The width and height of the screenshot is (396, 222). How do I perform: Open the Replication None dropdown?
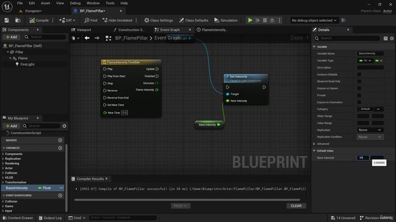(370, 130)
